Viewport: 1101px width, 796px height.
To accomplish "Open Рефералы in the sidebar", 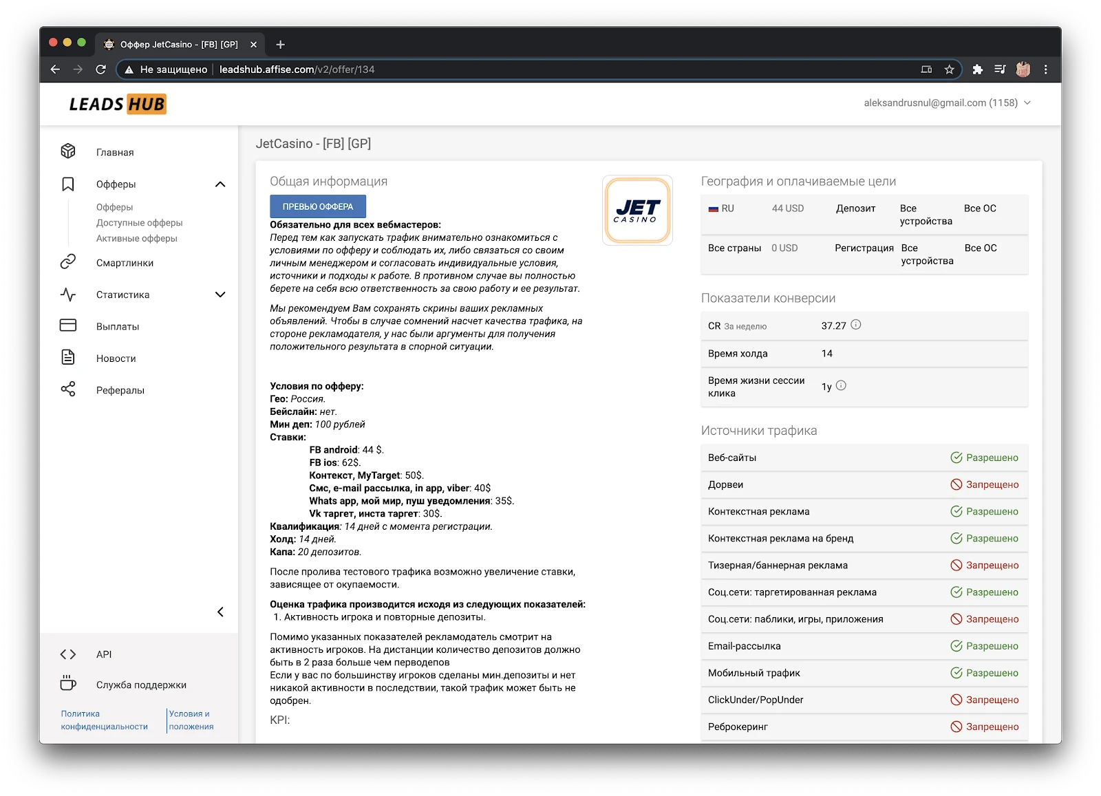I will tap(120, 390).
